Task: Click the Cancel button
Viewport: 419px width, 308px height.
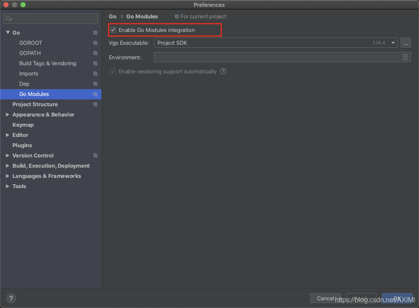Action: (x=326, y=298)
